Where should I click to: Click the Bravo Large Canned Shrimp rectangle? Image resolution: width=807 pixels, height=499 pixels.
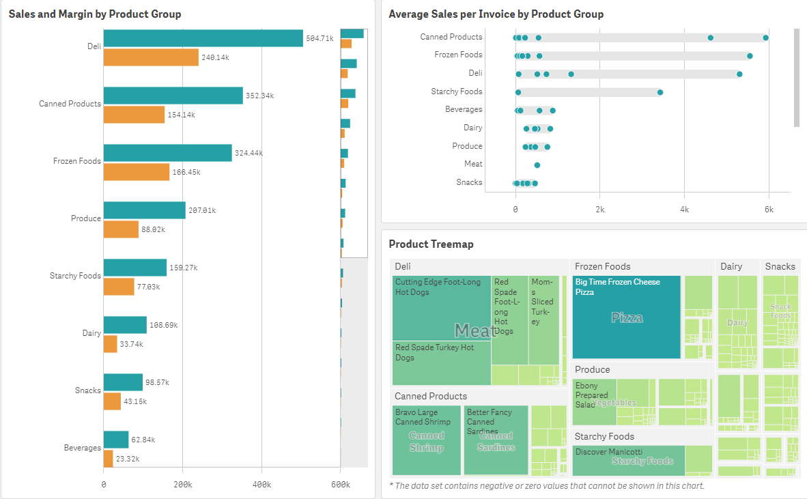click(426, 440)
